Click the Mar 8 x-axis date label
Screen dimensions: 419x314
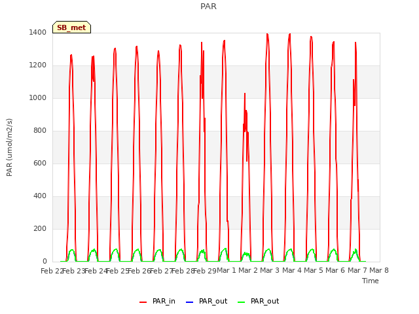coord(379,270)
